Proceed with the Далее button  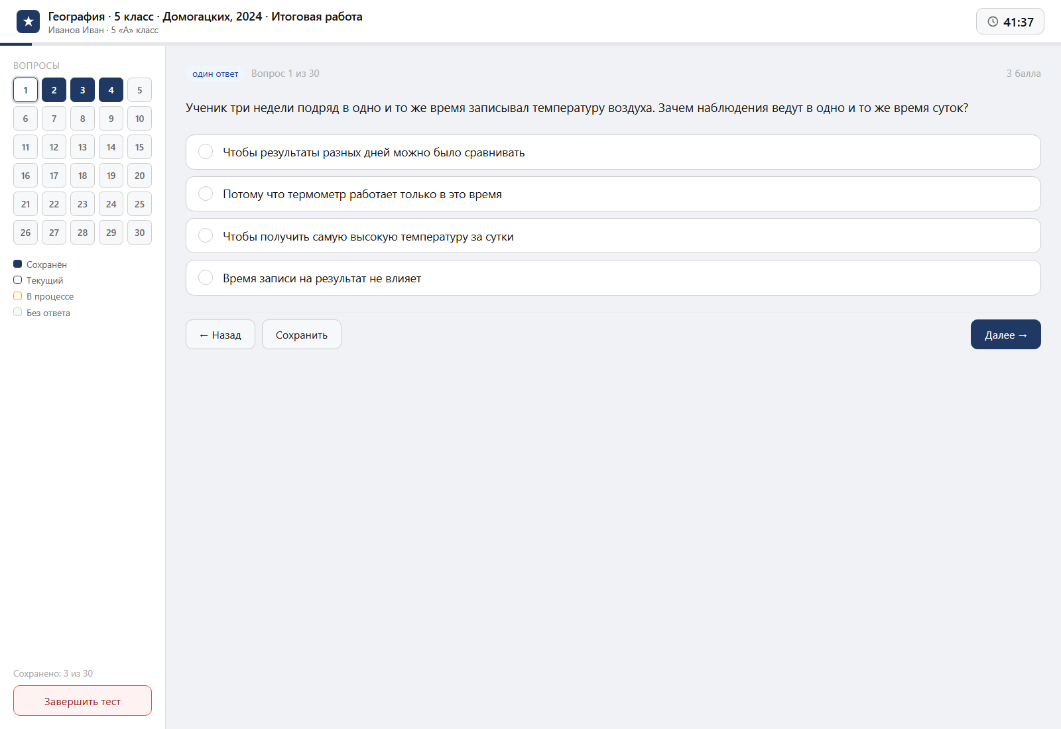pos(1005,335)
